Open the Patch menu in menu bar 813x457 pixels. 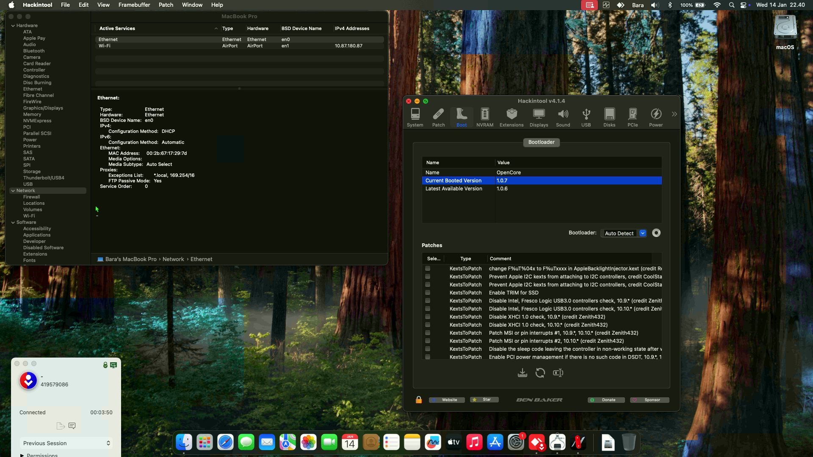click(166, 5)
